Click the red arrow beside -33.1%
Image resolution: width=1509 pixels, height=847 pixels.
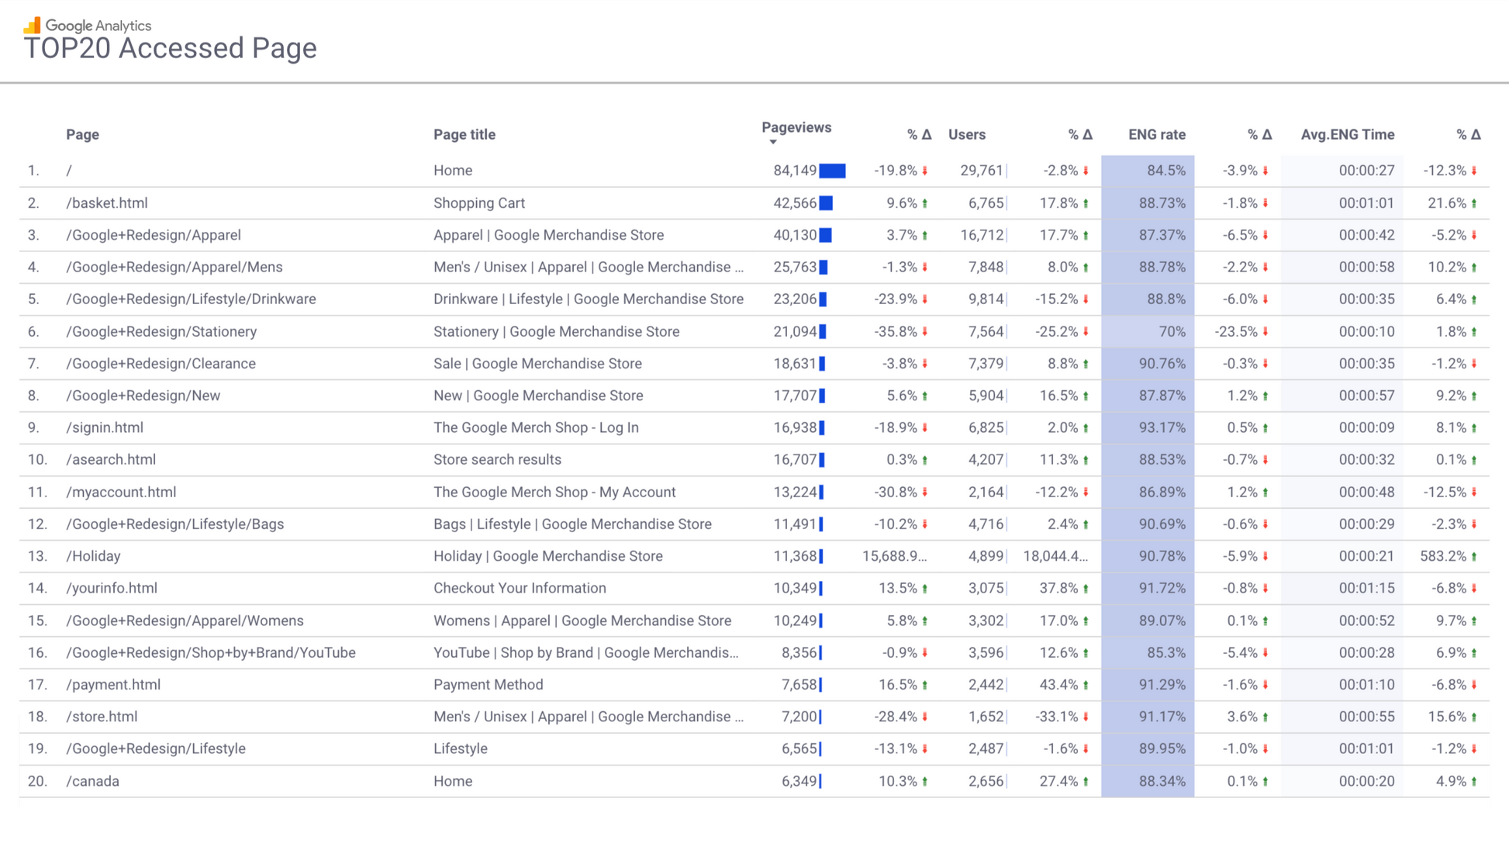1086,717
